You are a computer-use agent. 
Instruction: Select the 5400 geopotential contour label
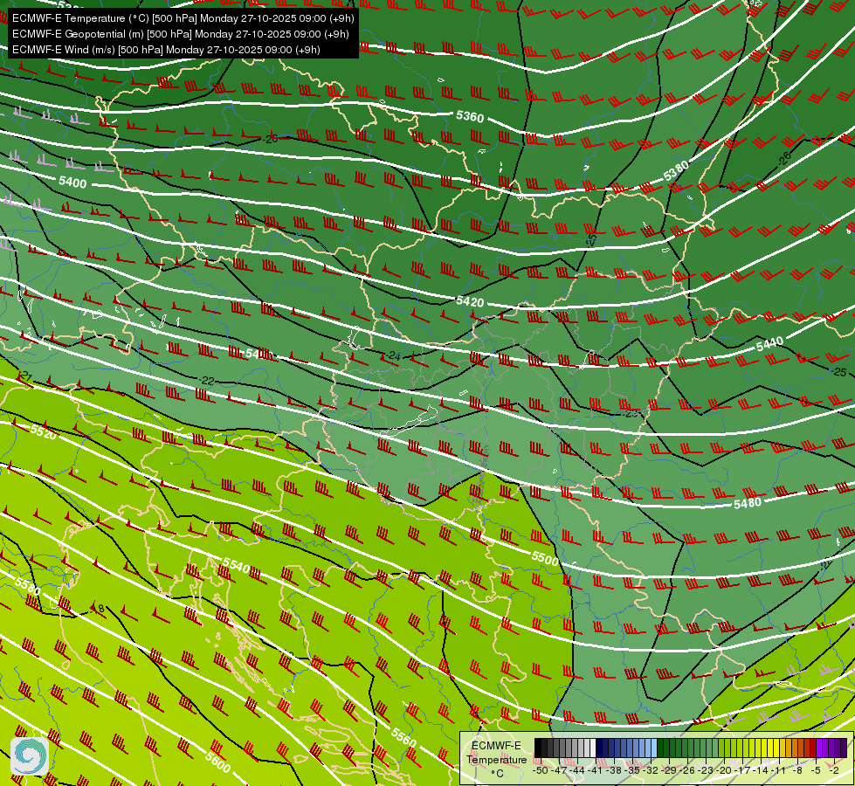tap(72, 183)
